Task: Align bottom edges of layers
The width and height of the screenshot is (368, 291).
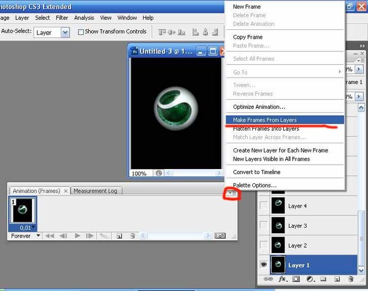Action: [181, 32]
